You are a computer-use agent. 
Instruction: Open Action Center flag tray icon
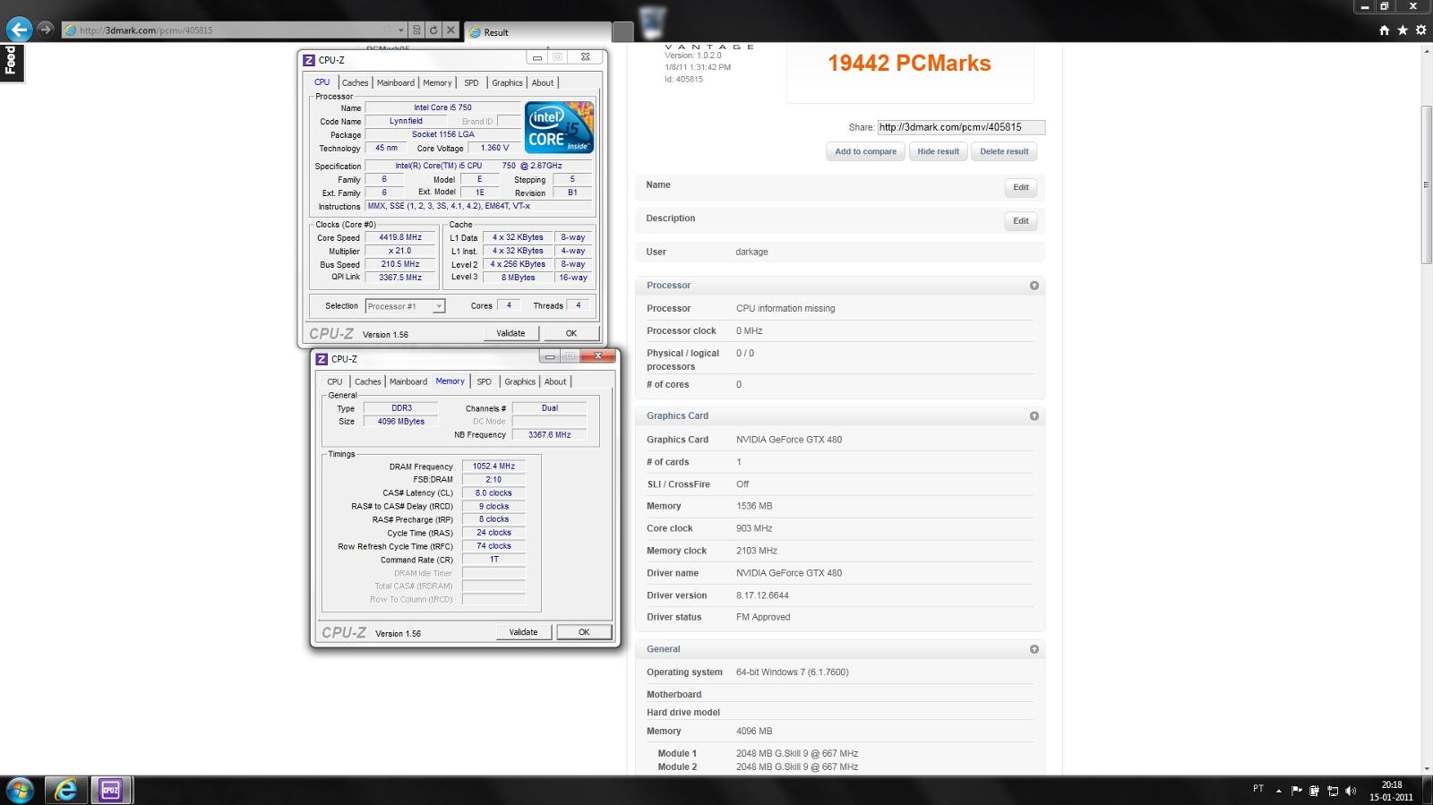1296,791
